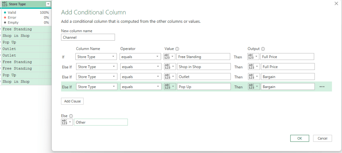This screenshot has width=342, height=153.
Task: Confirm with the OK button
Action: [x=299, y=138]
